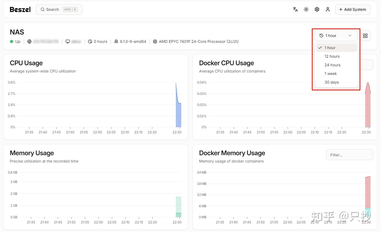Click the clock icon on the time range selector
Screen dimensions: 381x232
click(x=321, y=35)
